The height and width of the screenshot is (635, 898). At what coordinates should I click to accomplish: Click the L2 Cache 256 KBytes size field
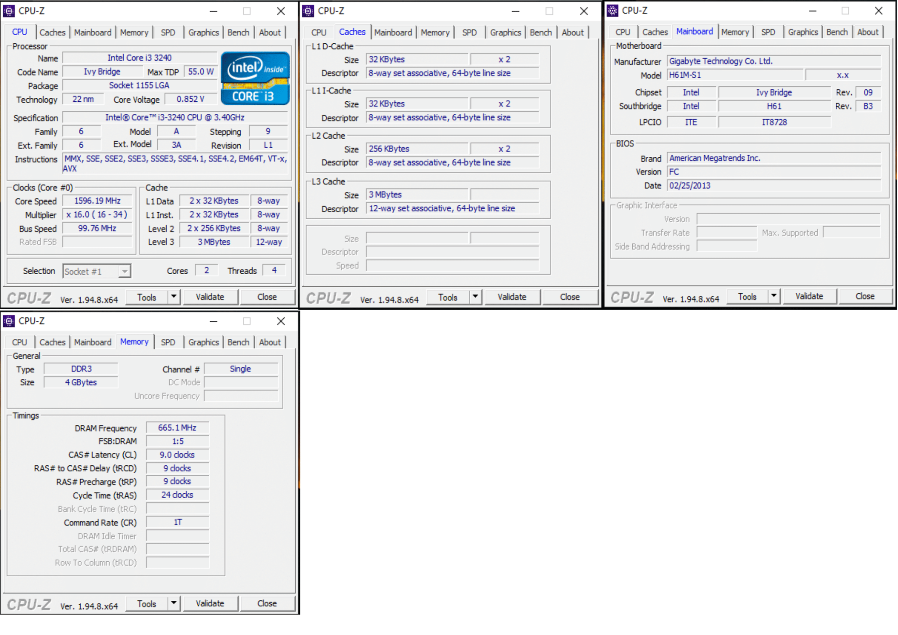(x=417, y=149)
